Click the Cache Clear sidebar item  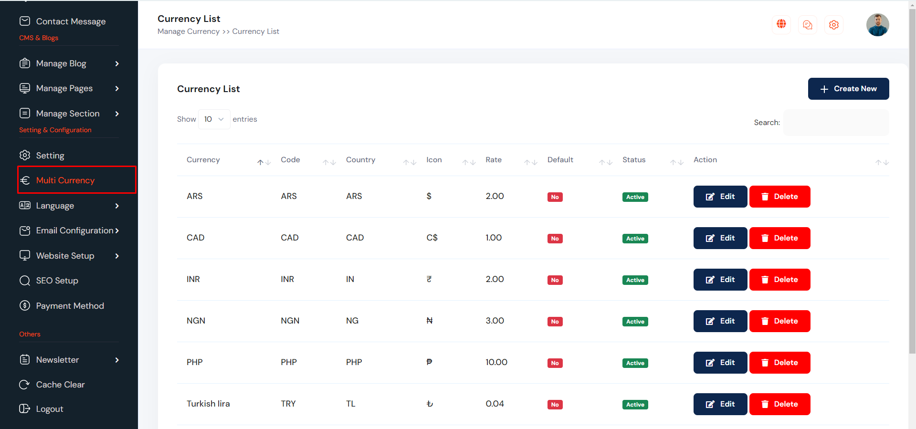[60, 385]
